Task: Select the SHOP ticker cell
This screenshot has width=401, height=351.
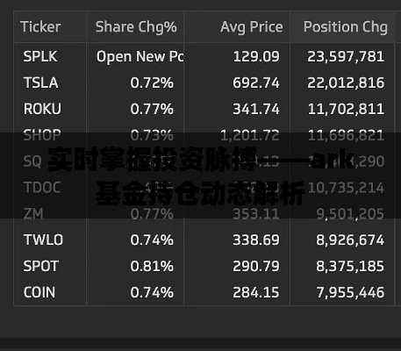Action: click(x=42, y=135)
